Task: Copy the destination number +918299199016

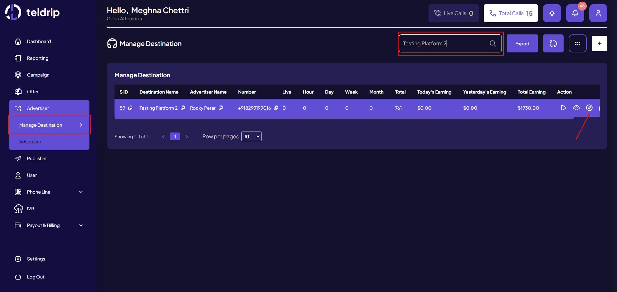Action: click(x=276, y=108)
